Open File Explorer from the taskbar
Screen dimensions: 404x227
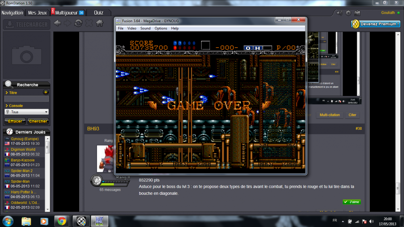[26, 221]
